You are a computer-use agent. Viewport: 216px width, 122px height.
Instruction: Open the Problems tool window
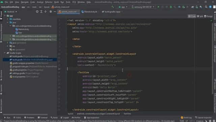pos(29,118)
